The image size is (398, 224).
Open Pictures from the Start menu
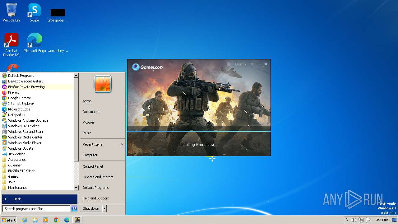click(102, 122)
